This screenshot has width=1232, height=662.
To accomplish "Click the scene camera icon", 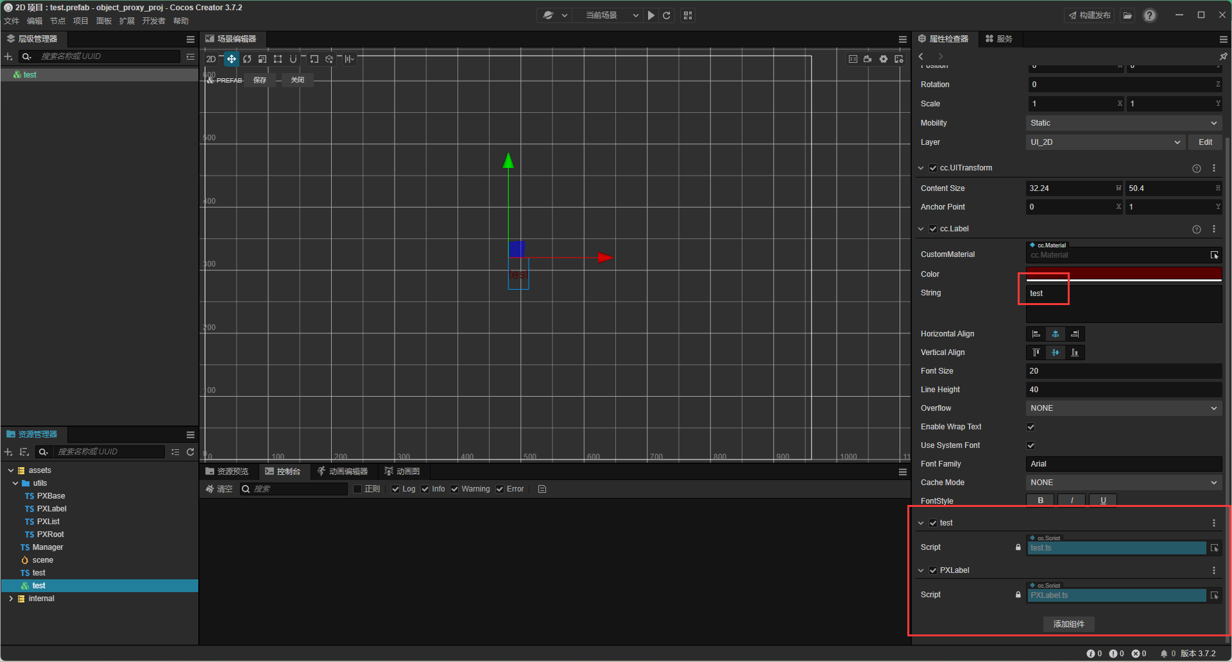I will (868, 59).
